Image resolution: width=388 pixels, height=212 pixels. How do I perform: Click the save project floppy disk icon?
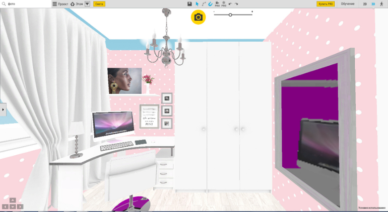[189, 4]
